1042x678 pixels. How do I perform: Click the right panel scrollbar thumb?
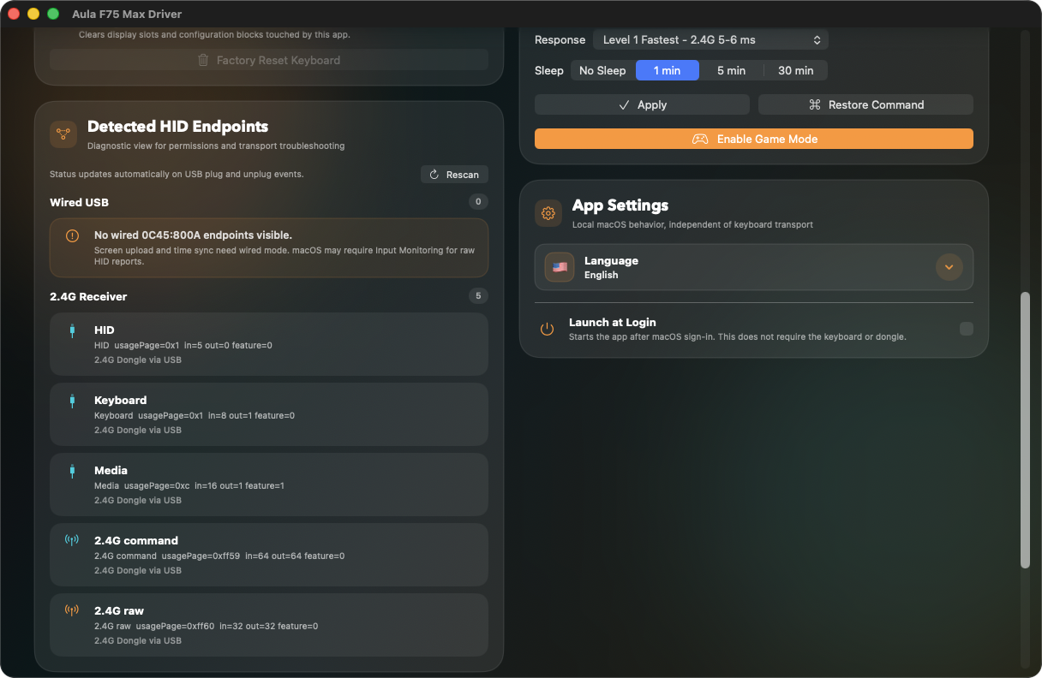point(1025,430)
